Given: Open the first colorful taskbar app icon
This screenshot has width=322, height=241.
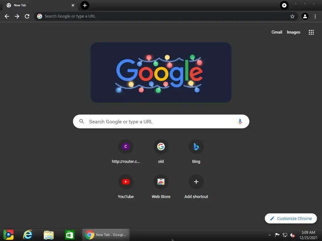Looking at the screenshot, I should tap(8, 235).
